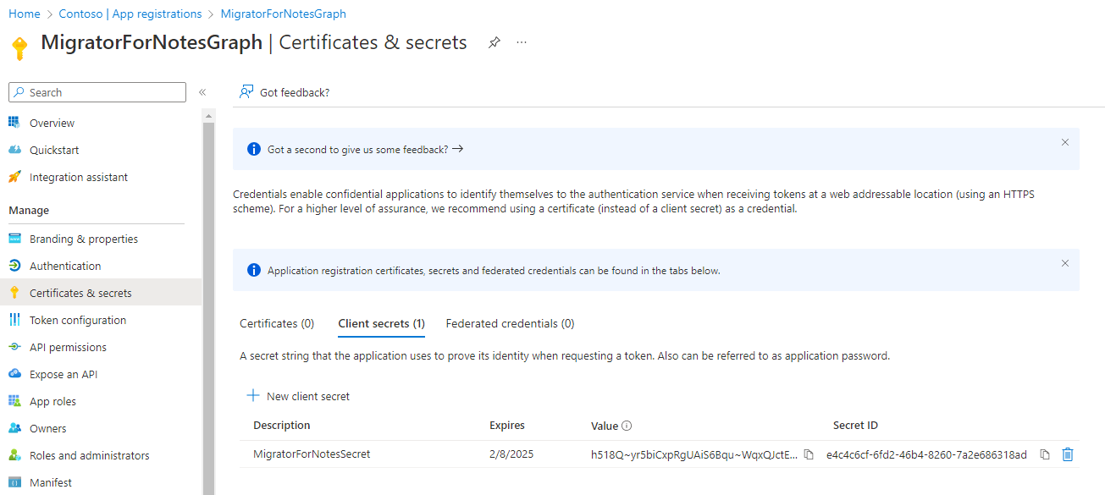
Task: Copy the Secret ID to clipboard
Action: pos(1045,454)
